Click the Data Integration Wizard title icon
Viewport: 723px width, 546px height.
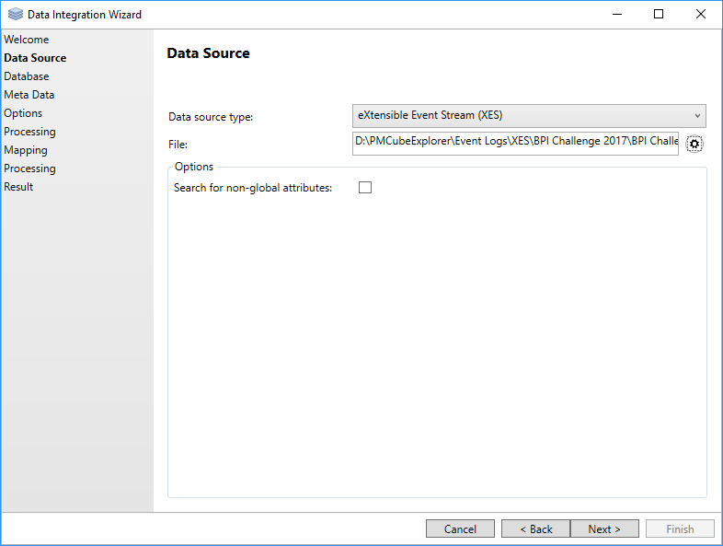(15, 15)
